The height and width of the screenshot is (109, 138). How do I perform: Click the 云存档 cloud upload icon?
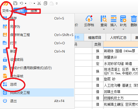tap(89, 19)
